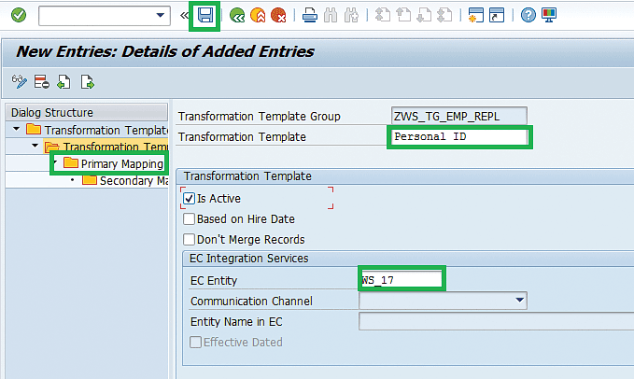Click the Save icon in toolbar

204,16
